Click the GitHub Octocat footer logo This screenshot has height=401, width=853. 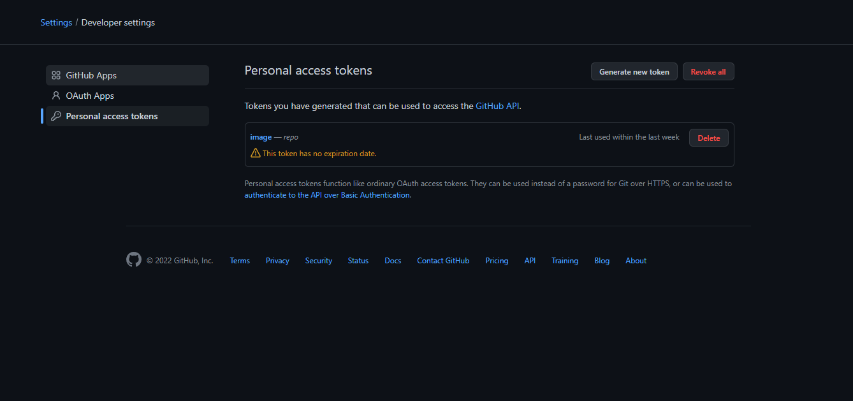click(134, 259)
